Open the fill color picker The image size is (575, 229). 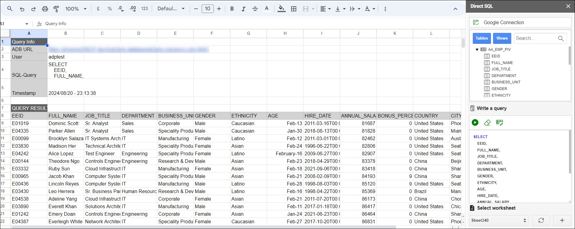pyautogui.click(x=281, y=9)
